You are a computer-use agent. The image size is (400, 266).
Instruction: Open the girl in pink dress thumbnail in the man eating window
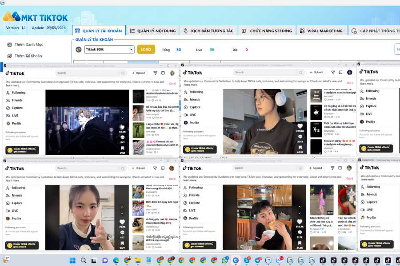(321, 200)
